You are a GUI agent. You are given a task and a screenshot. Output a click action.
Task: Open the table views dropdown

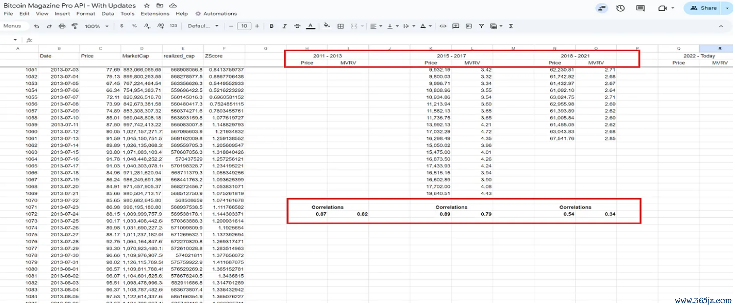496,26
